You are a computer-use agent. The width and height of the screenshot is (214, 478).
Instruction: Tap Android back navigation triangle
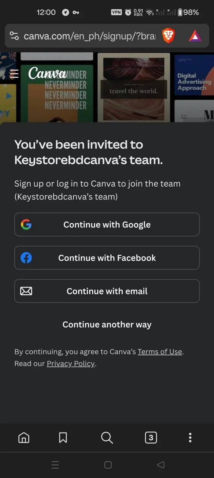tap(161, 465)
